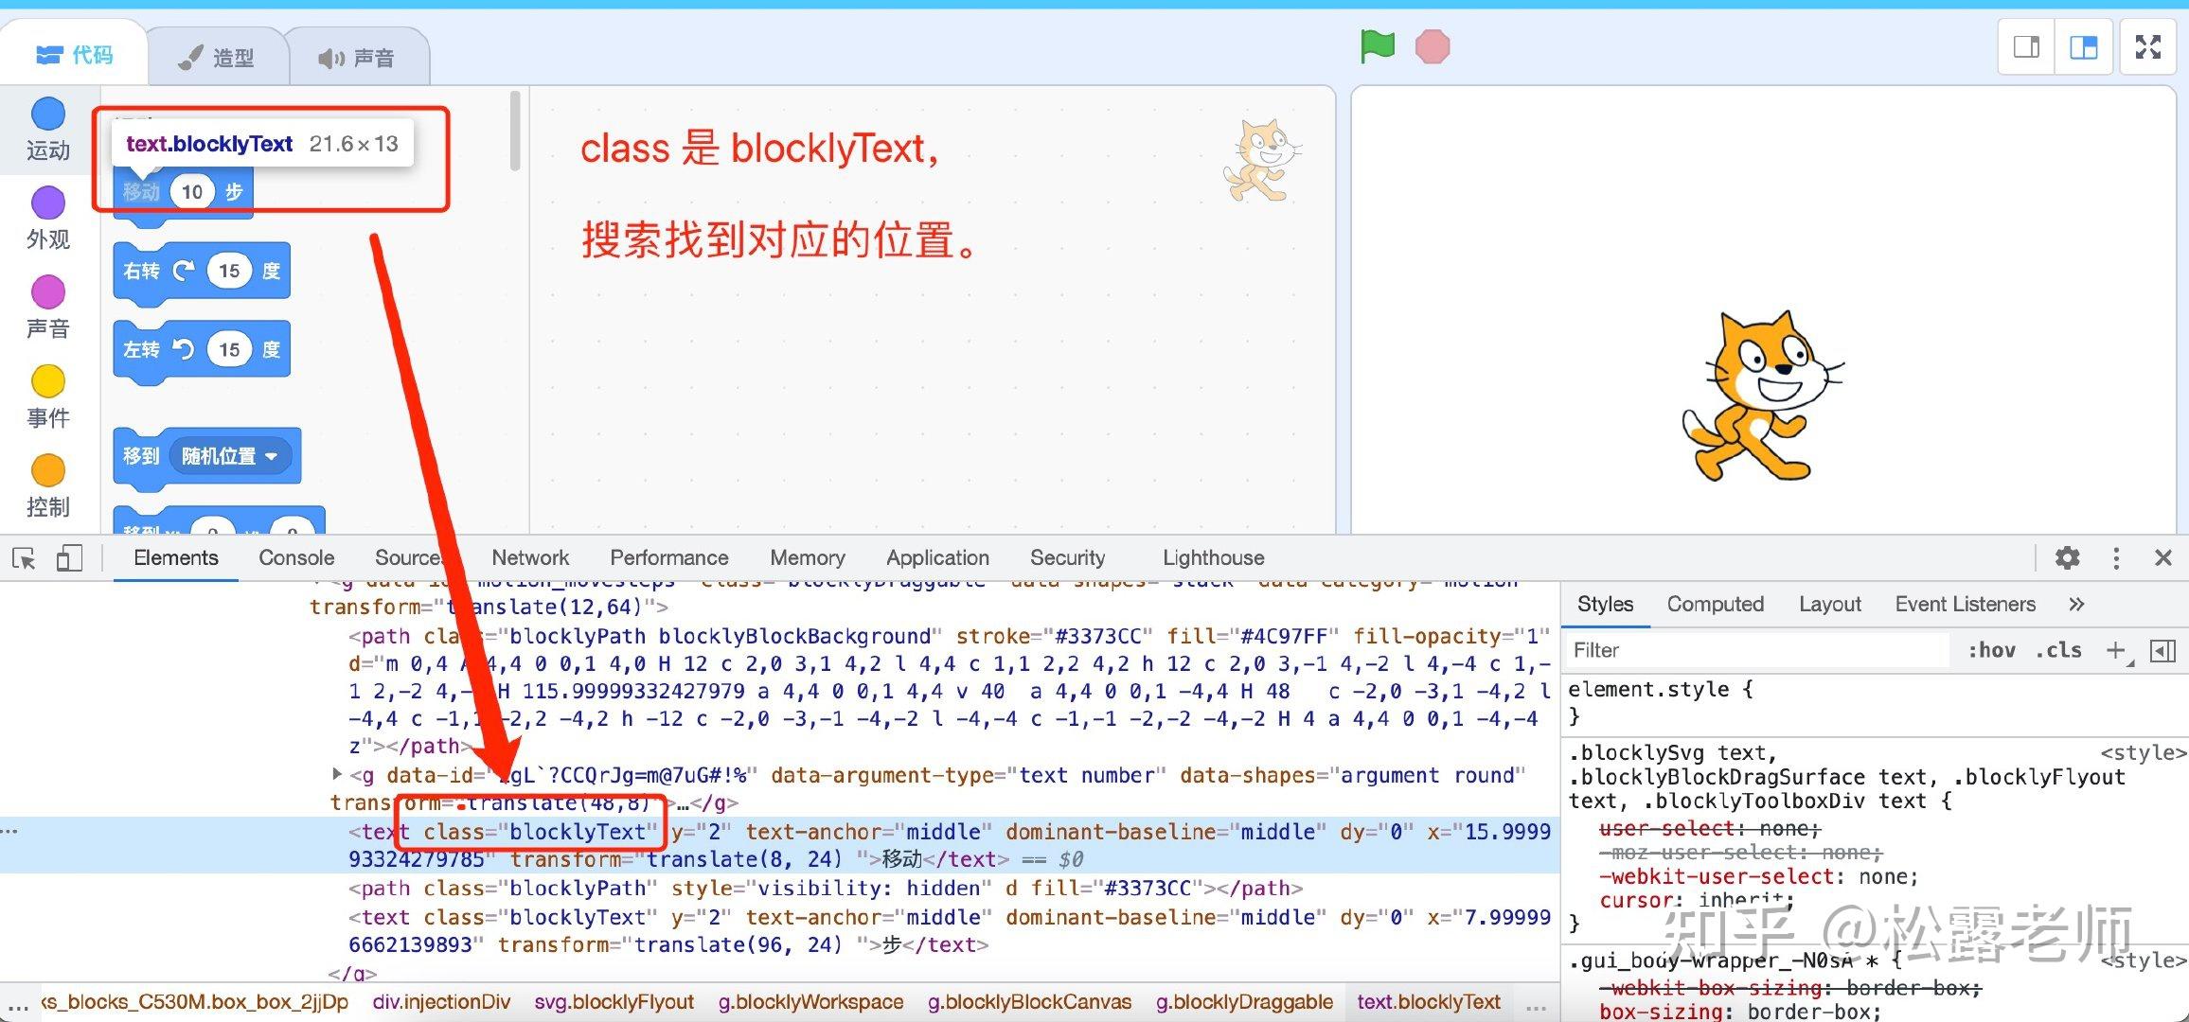This screenshot has height=1022, width=2189.
Task: Stop the project with the red stop icon
Action: [1433, 44]
